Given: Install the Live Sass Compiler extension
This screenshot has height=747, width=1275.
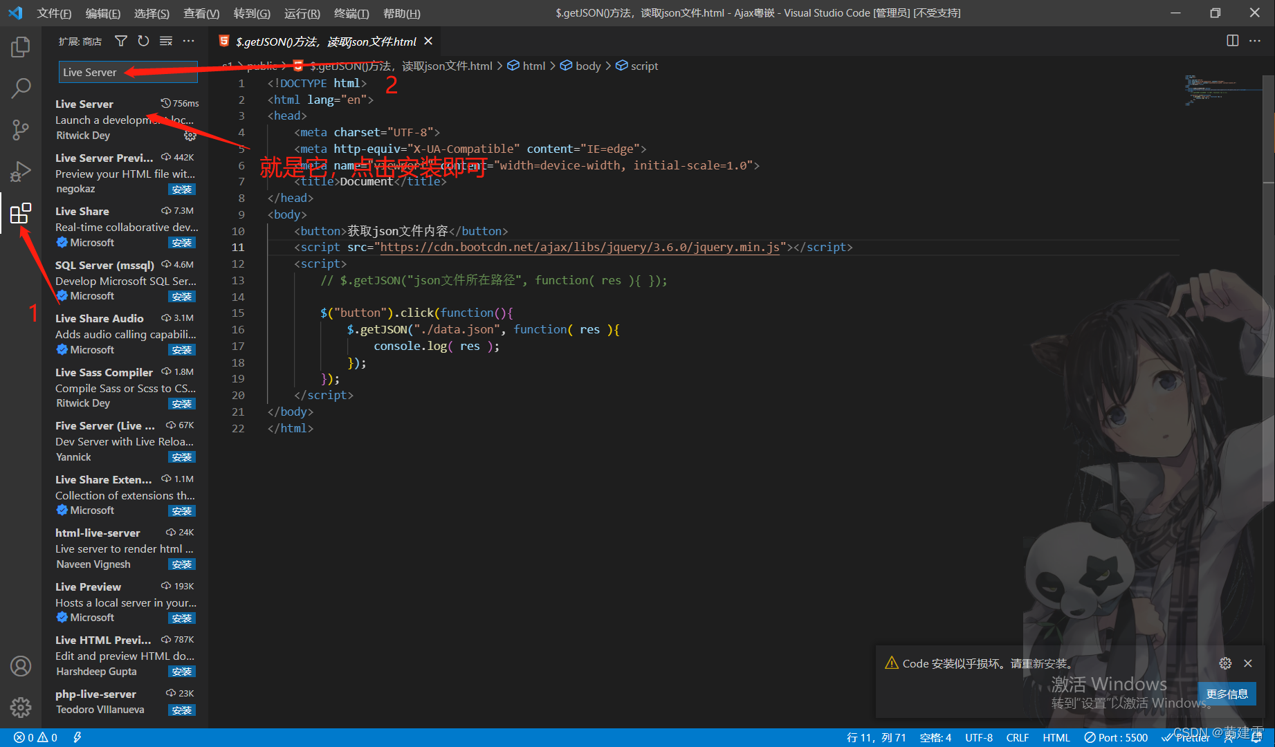Looking at the screenshot, I should (182, 404).
